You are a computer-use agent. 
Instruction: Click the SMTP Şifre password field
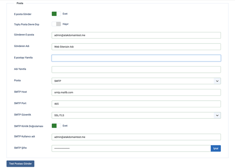click(131, 148)
